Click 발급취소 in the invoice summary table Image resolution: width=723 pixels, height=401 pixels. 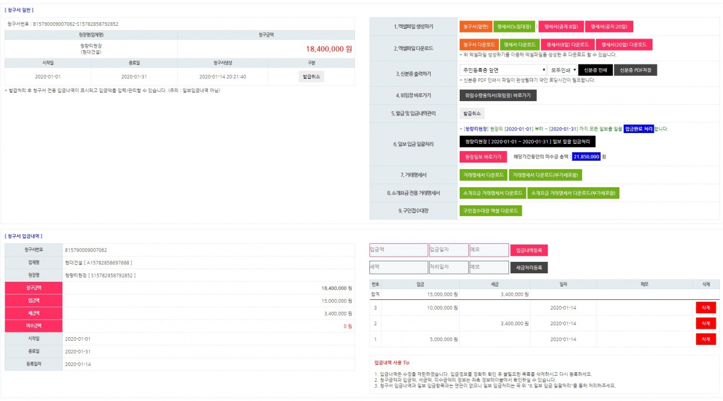311,76
